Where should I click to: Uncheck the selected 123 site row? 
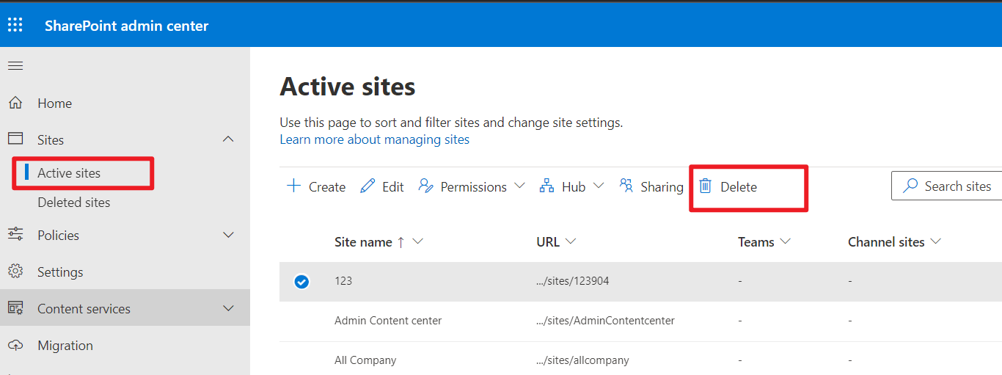(x=301, y=282)
